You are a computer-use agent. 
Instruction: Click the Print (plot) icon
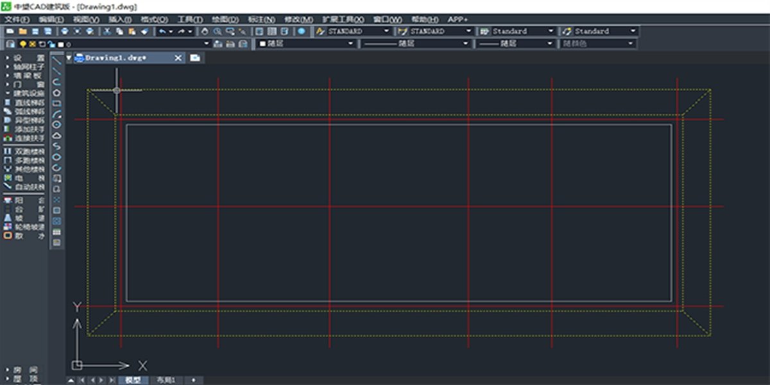click(64, 31)
